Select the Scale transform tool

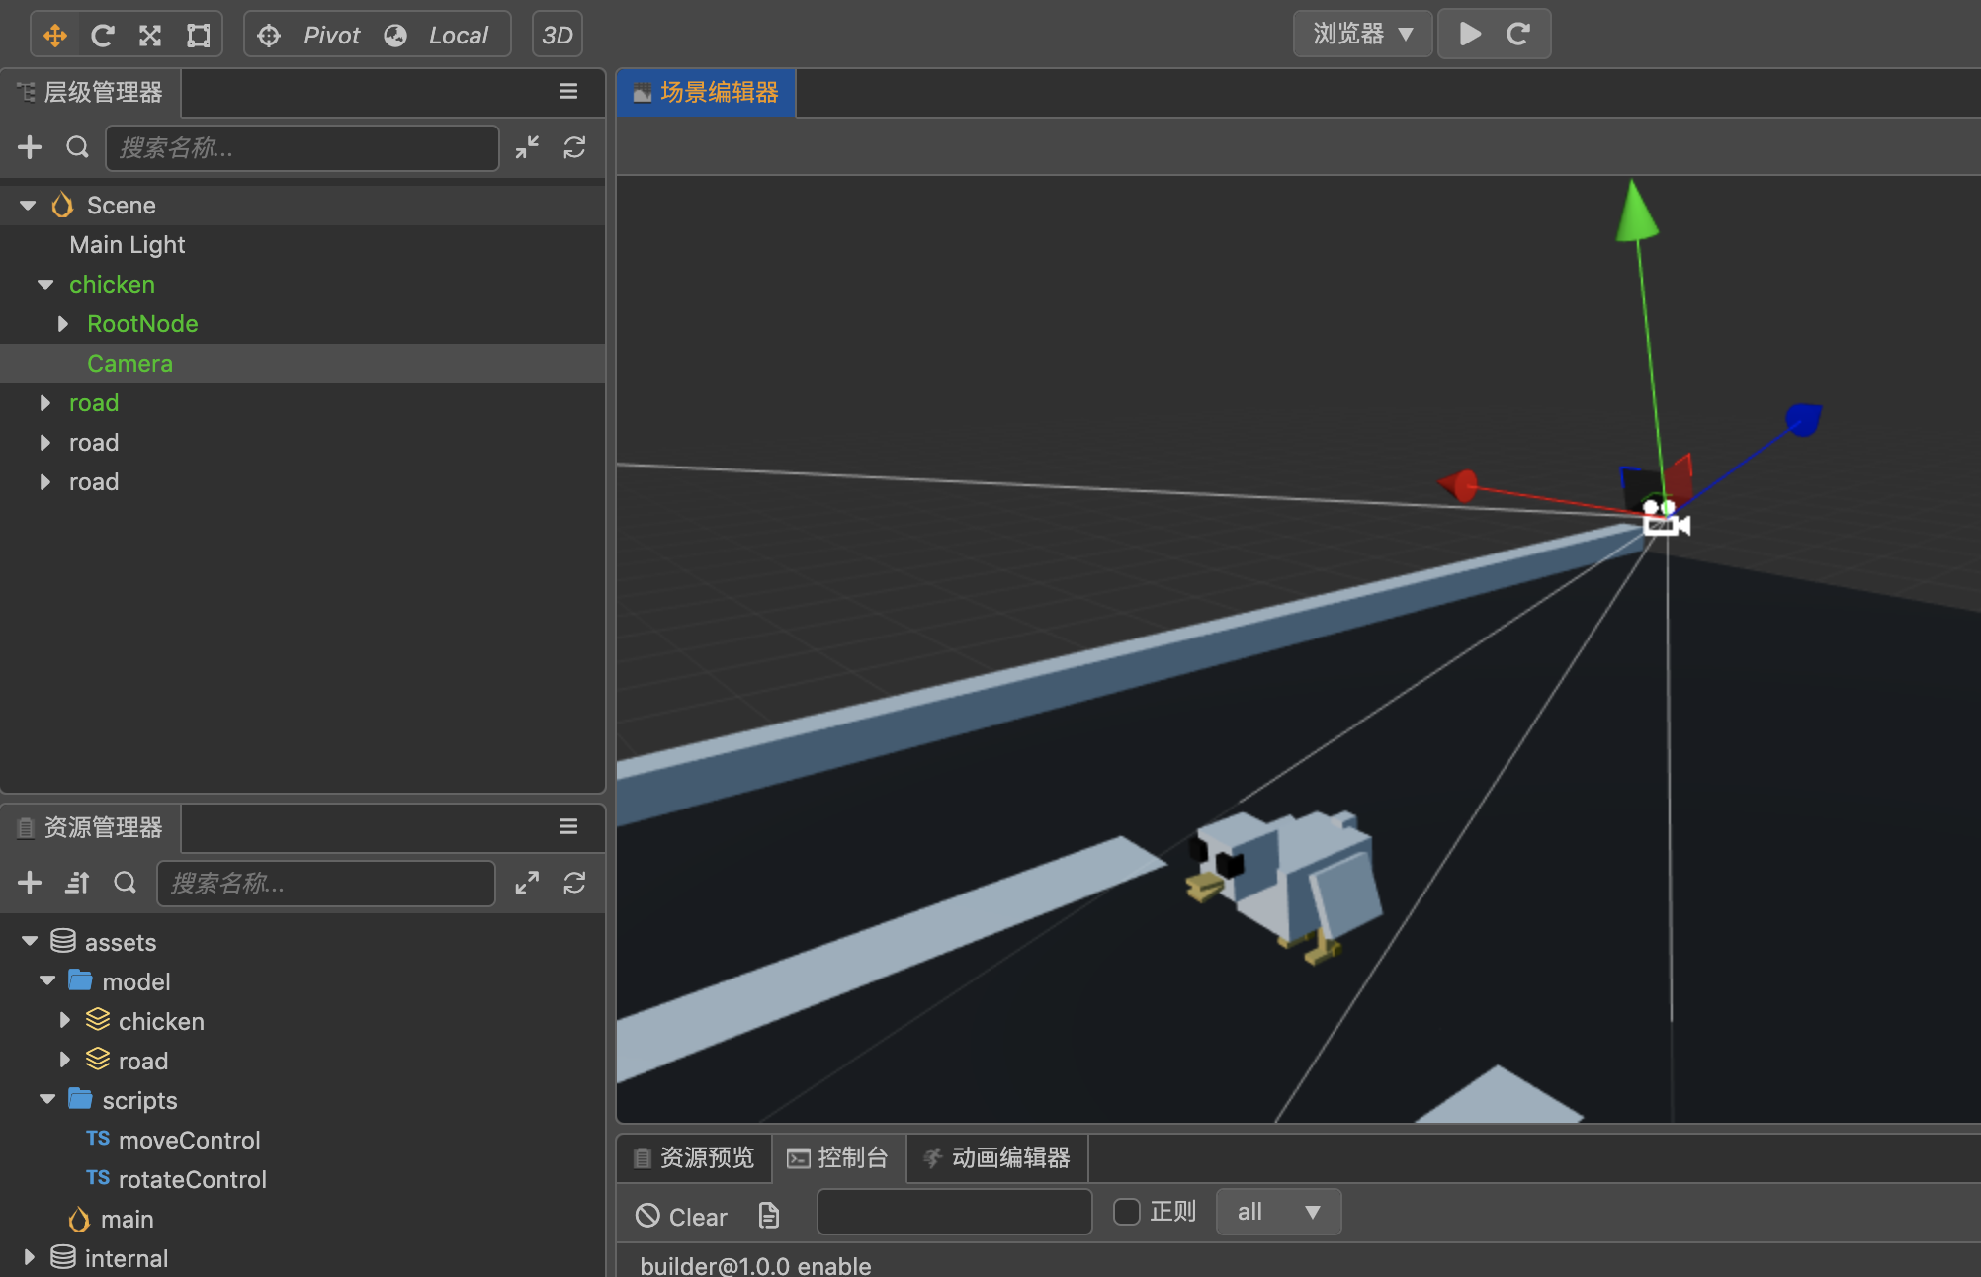[x=150, y=36]
